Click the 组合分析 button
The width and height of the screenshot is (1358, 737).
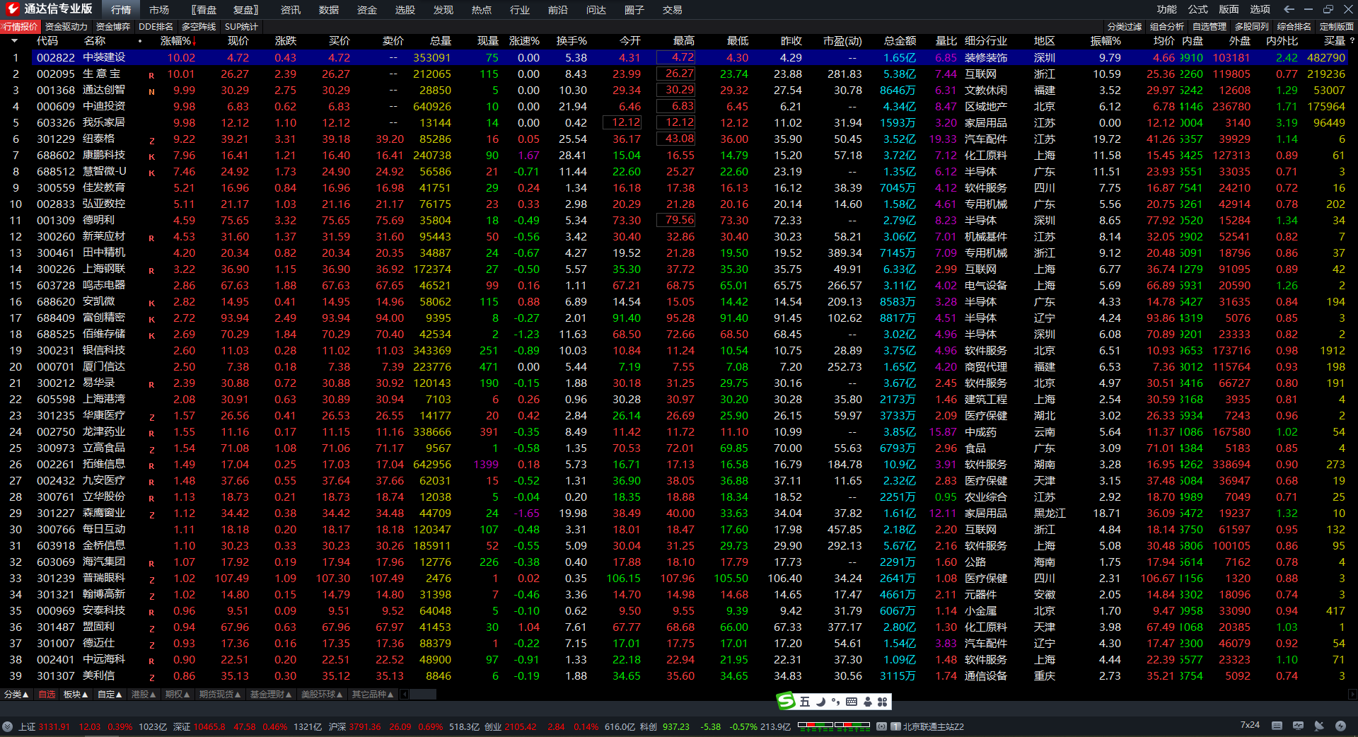pos(1167,27)
